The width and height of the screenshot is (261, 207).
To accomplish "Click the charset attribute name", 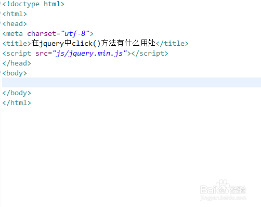I will pos(42,34).
